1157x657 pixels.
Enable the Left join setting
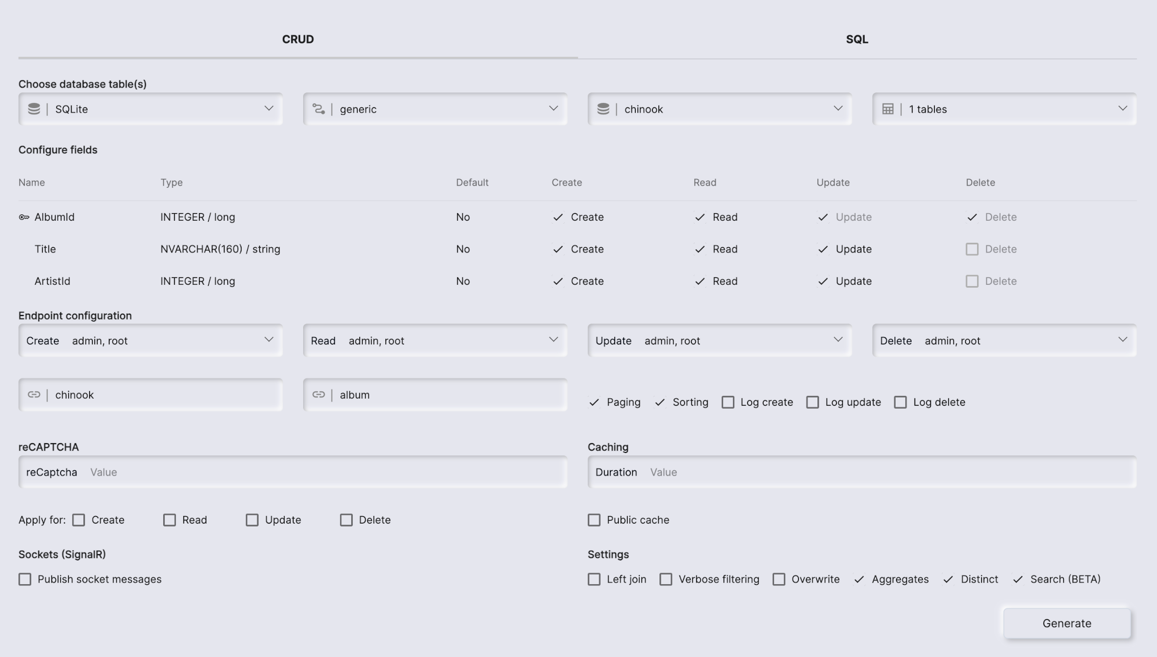[594, 579]
